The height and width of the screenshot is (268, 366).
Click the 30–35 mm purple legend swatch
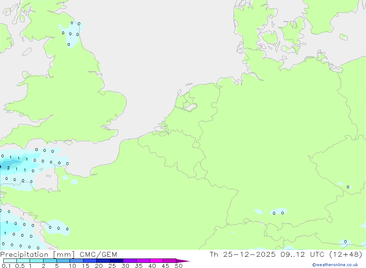tap(130, 261)
